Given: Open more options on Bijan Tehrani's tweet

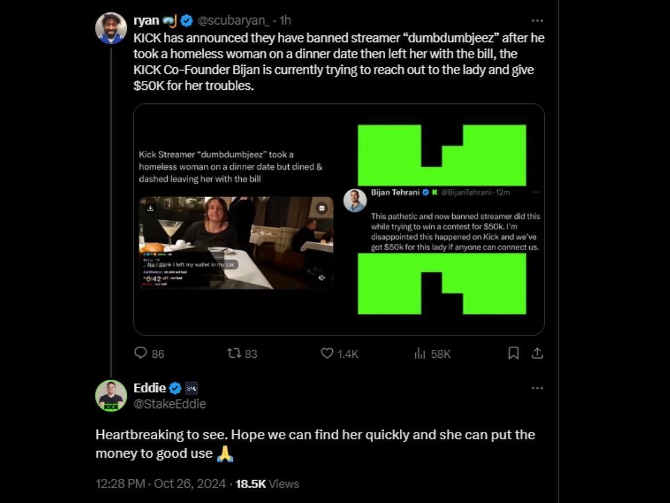Looking at the screenshot, I should point(535,192).
